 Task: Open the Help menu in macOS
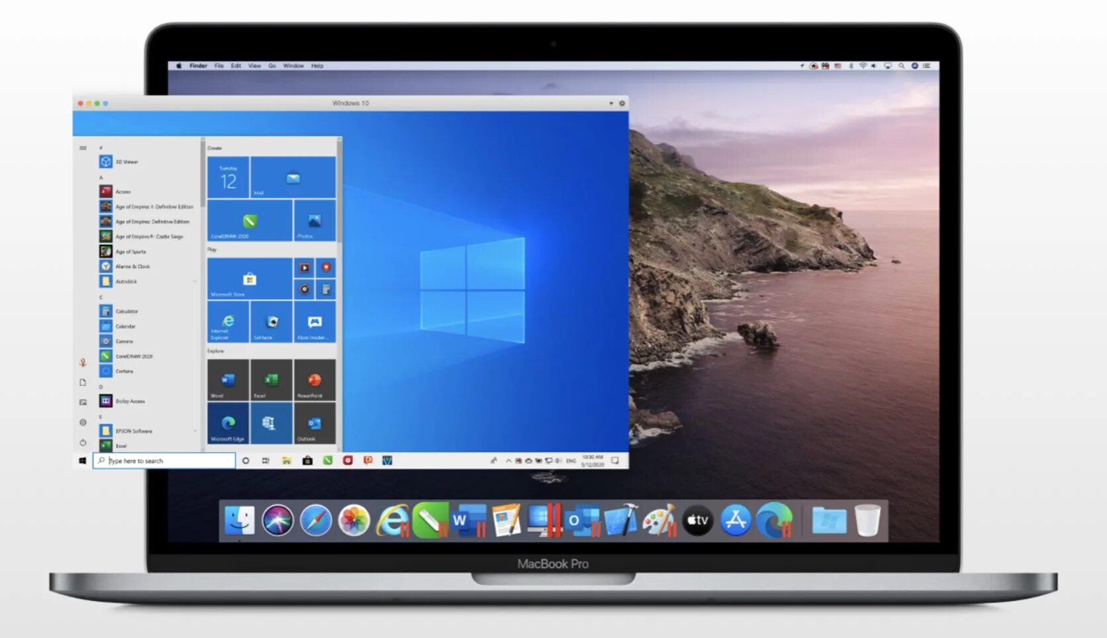pyautogui.click(x=317, y=66)
